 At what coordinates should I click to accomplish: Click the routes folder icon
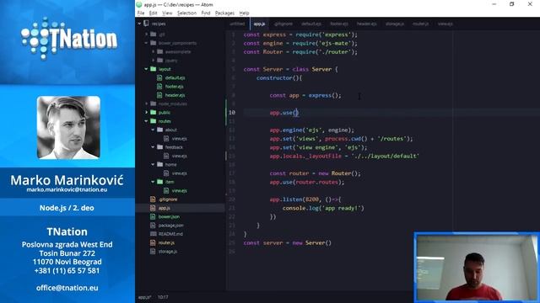[154, 121]
